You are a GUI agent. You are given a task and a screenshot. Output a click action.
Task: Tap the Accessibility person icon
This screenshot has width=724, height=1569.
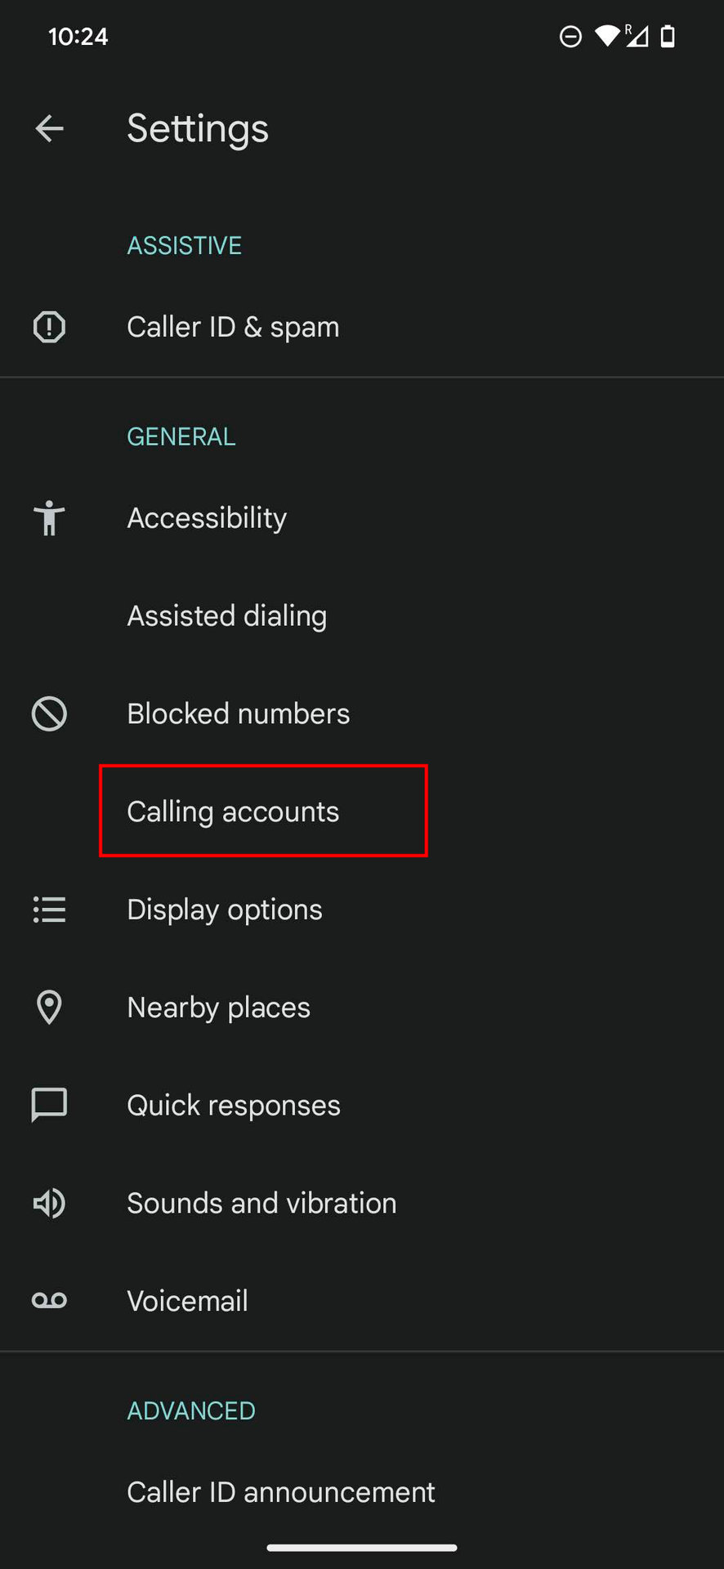click(49, 518)
